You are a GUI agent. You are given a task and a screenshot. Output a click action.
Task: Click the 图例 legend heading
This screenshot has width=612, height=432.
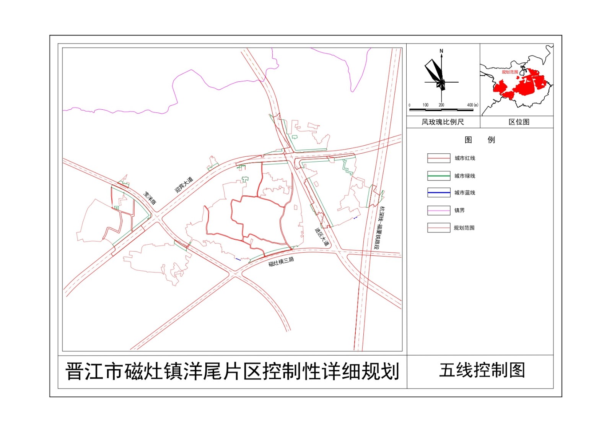(x=480, y=140)
